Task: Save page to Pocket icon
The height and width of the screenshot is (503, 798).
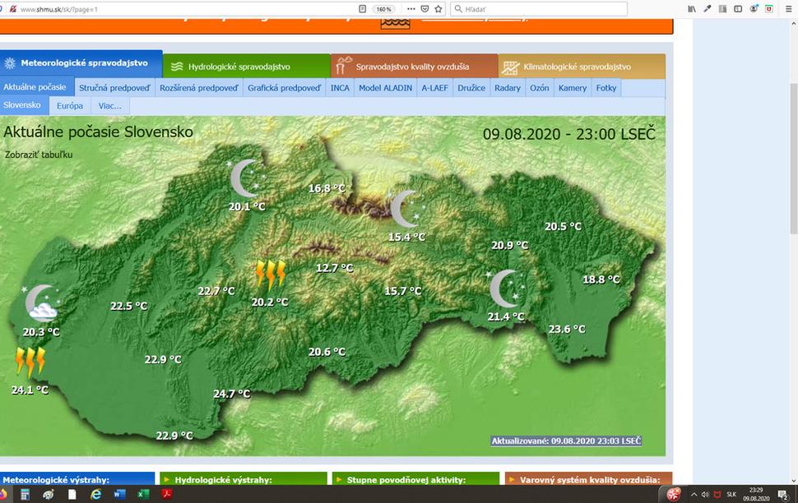Action: 425,9
